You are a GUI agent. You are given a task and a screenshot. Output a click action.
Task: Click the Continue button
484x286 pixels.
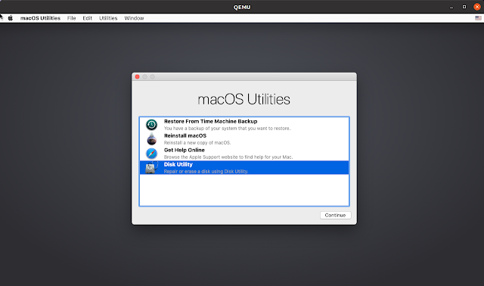335,216
